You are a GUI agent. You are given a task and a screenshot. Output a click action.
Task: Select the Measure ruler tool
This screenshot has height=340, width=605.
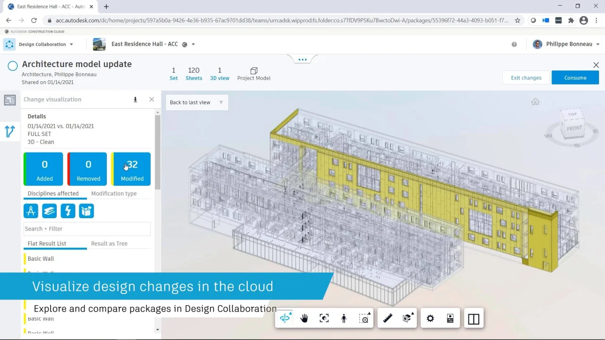[x=388, y=319]
